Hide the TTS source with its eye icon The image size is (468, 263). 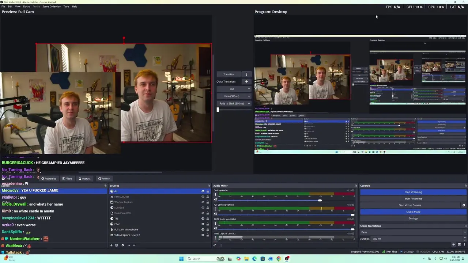pyautogui.click(x=203, y=218)
